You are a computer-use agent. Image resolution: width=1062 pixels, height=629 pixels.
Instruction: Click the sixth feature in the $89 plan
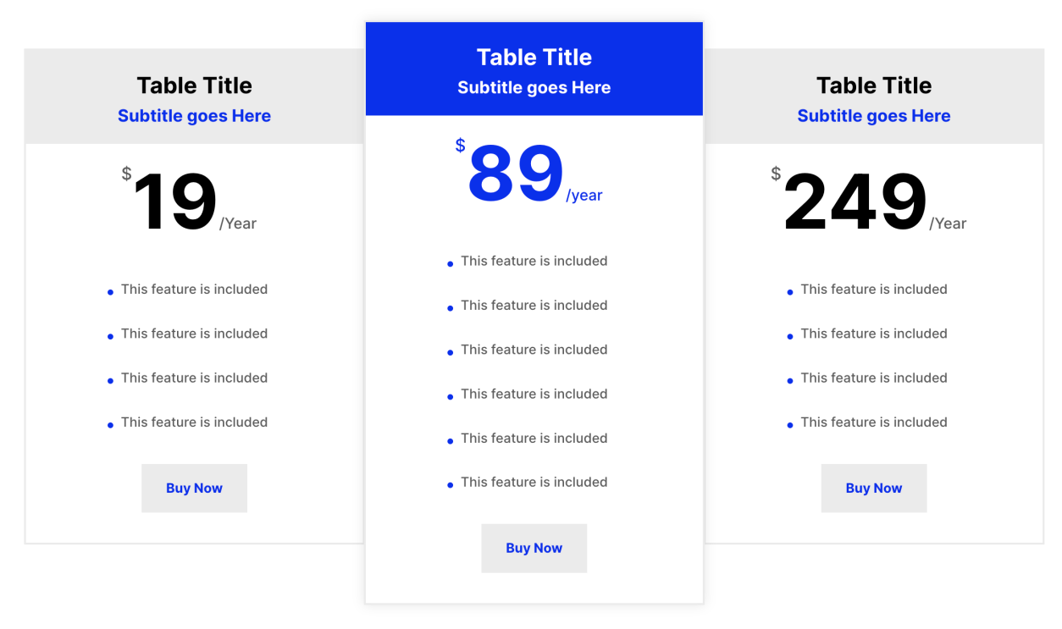pyautogui.click(x=534, y=483)
